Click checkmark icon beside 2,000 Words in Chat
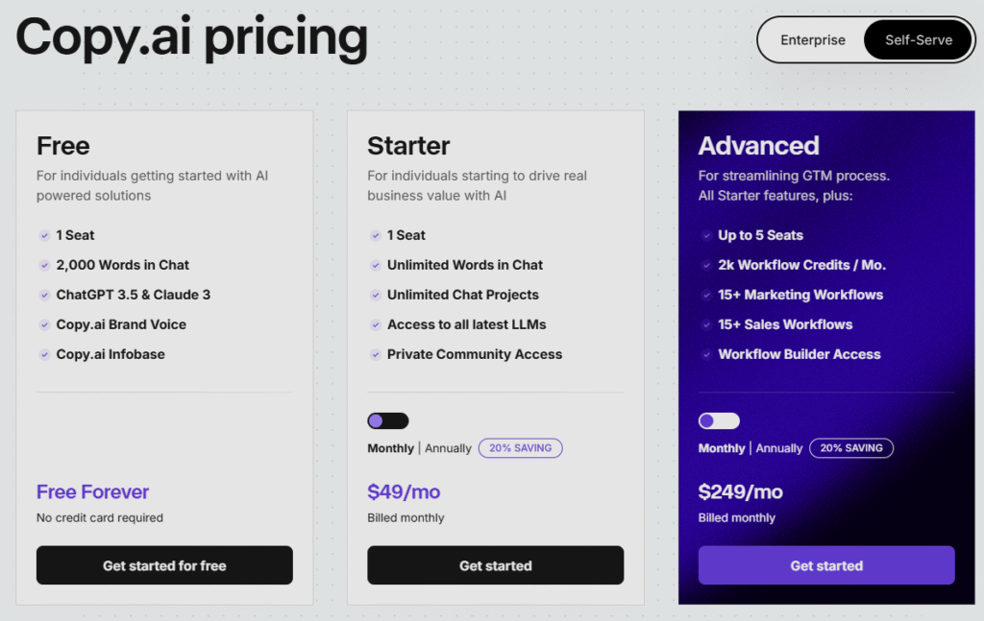Screen dimensions: 984x621 44,265
